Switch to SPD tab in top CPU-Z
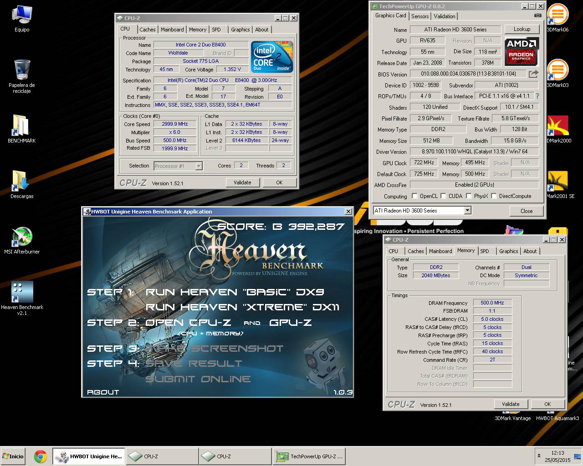Image resolution: width=583 pixels, height=466 pixels. point(216,30)
